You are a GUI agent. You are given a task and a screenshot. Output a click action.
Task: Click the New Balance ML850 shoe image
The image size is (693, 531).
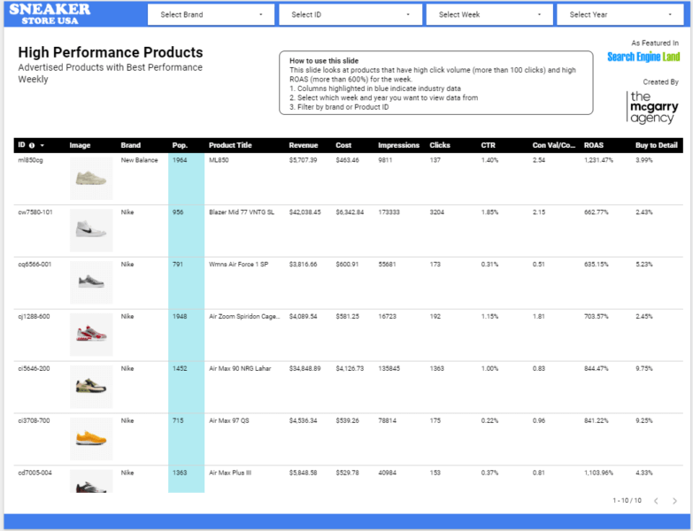(91, 178)
